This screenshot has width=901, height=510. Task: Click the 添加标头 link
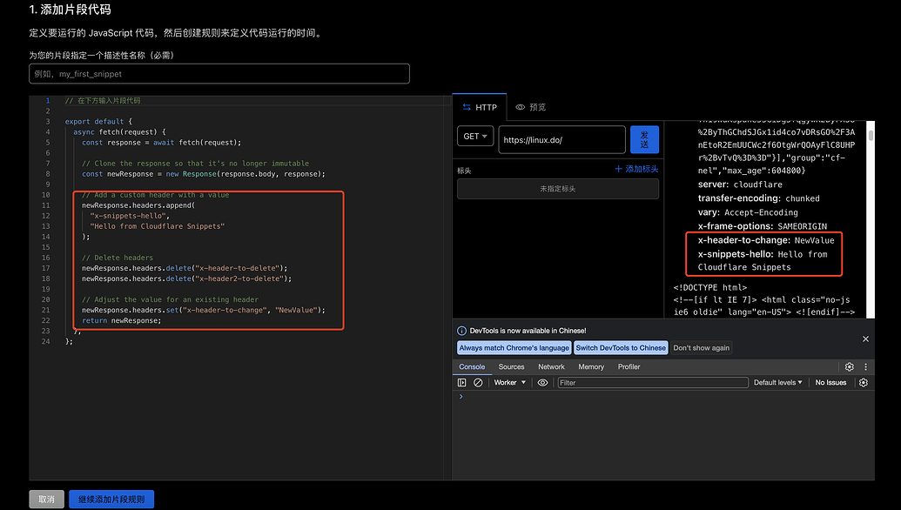[x=642, y=169]
